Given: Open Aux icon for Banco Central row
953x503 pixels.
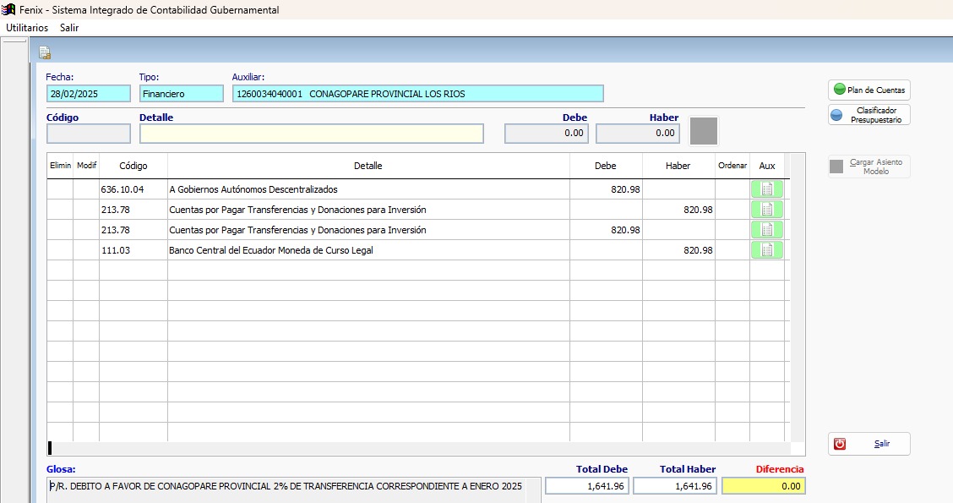Looking at the screenshot, I should [766, 250].
